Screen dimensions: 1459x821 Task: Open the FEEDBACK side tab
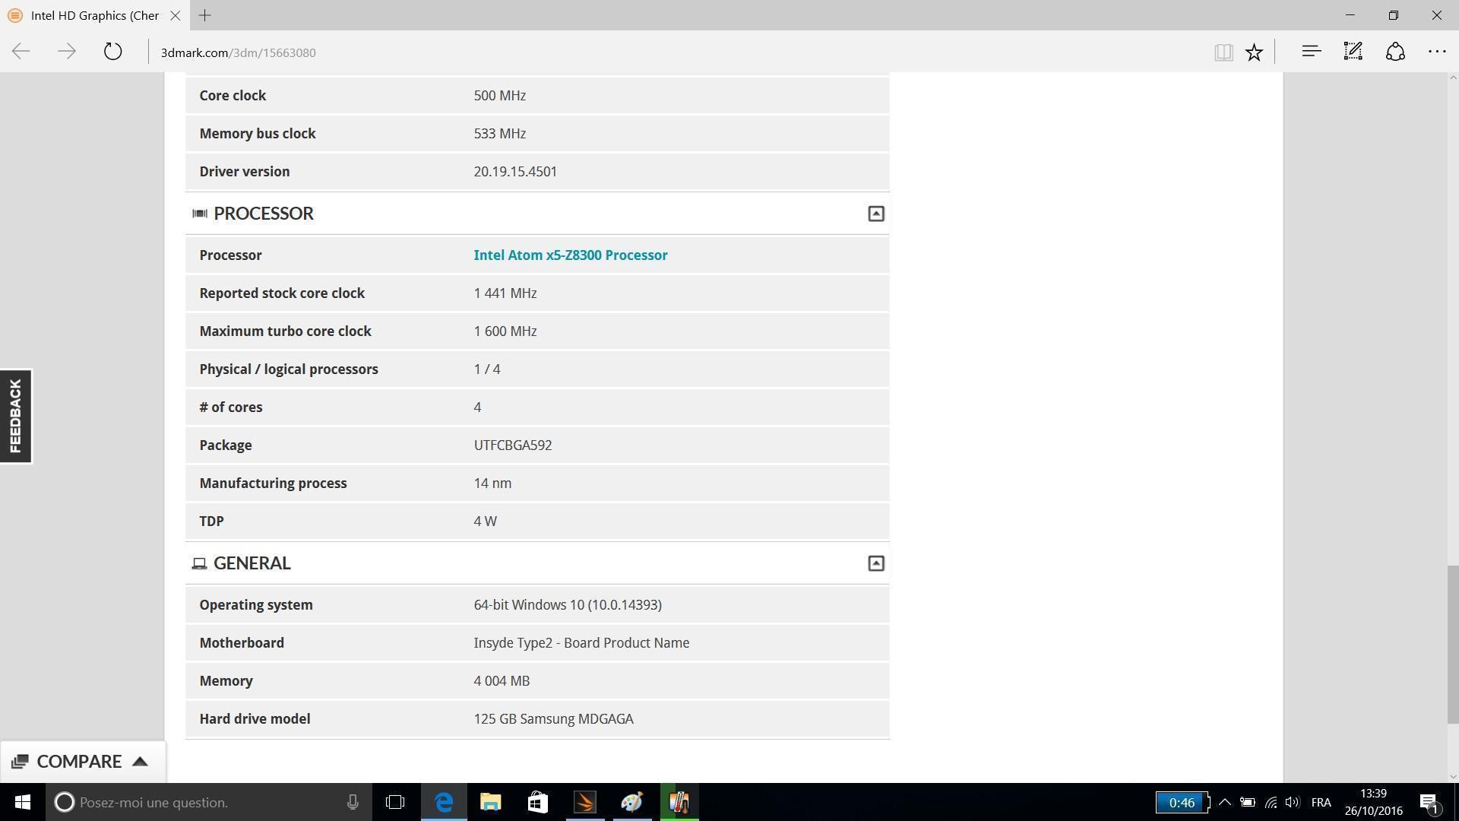(x=15, y=417)
